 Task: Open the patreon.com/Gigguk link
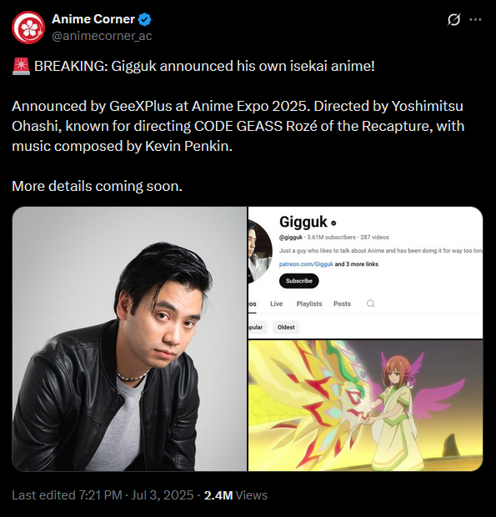point(306,264)
